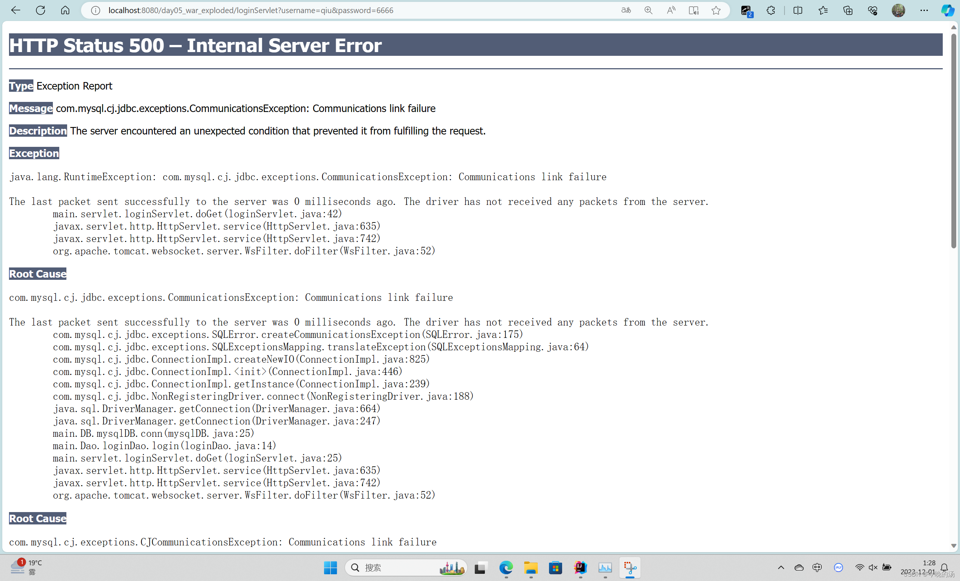The image size is (960, 581).
Task: Open the Collections icon in toolbar
Action: (x=848, y=10)
